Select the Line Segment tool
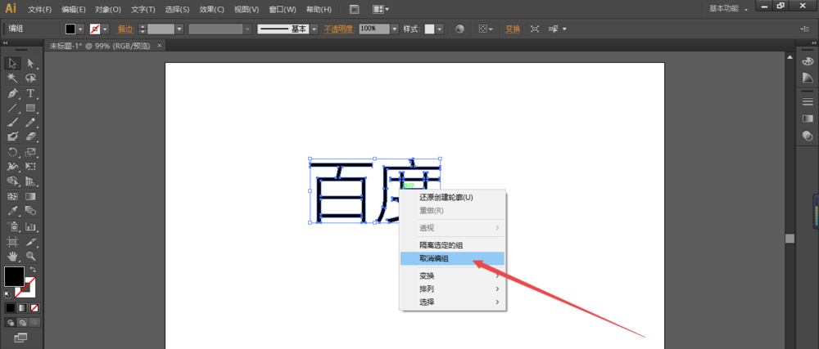 (12, 108)
